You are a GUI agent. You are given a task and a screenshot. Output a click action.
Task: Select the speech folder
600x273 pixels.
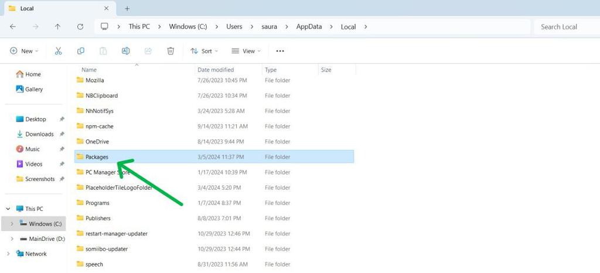(214, 264)
